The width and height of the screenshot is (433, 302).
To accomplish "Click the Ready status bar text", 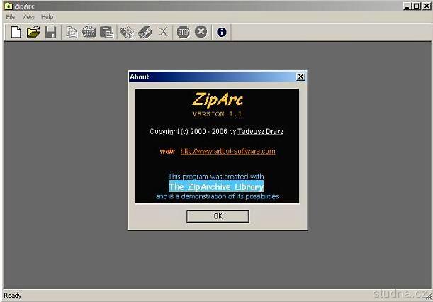I will click(x=13, y=296).
